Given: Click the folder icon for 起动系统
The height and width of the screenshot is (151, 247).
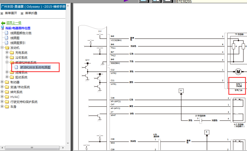Looking at the screenshot, I should (x=12, y=77).
